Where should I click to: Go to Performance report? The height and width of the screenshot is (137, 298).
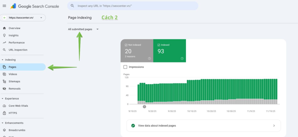tap(17, 42)
